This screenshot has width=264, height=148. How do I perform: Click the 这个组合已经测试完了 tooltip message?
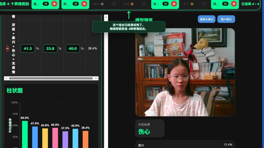pyautogui.click(x=129, y=27)
